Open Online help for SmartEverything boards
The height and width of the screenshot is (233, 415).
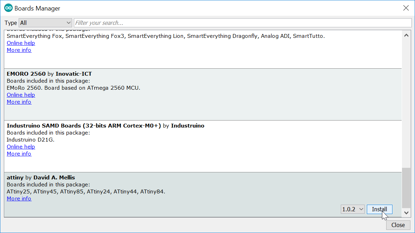point(21,43)
